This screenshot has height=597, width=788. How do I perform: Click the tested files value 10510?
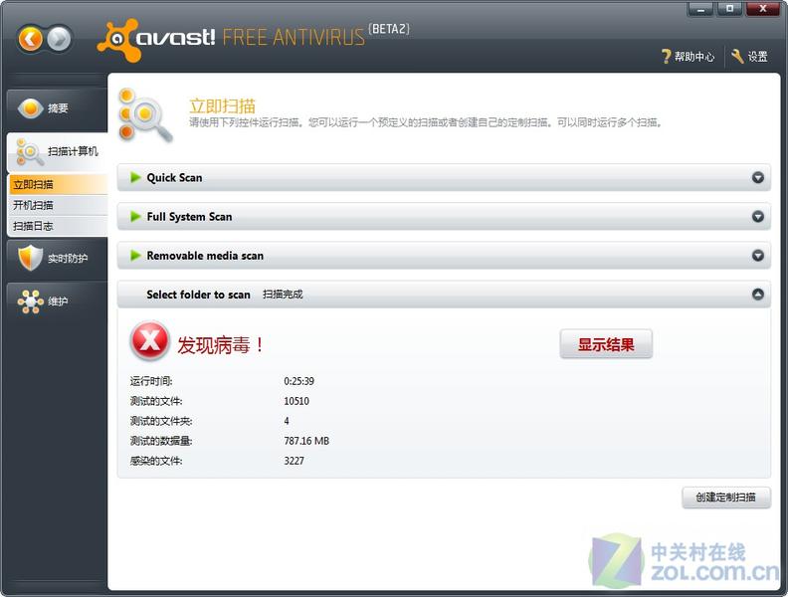[x=296, y=401]
